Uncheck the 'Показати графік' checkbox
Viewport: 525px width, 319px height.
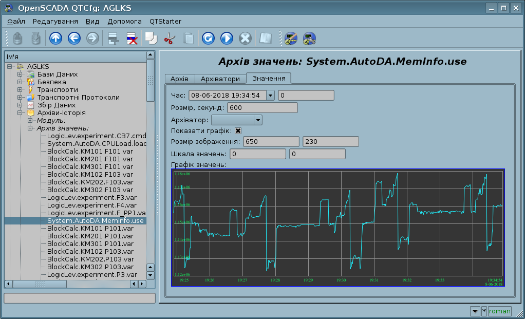click(x=238, y=131)
